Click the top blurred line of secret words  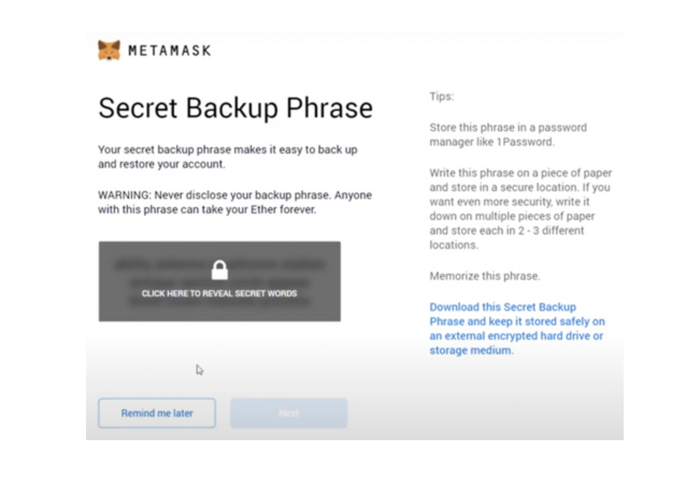(x=219, y=265)
